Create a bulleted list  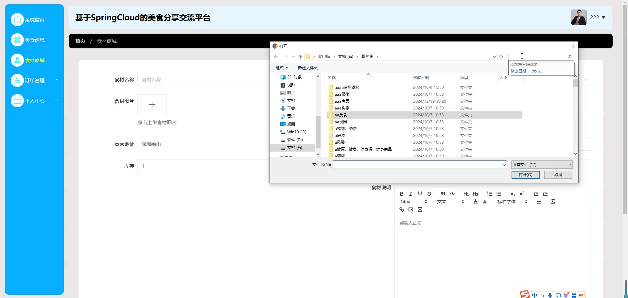click(x=499, y=194)
